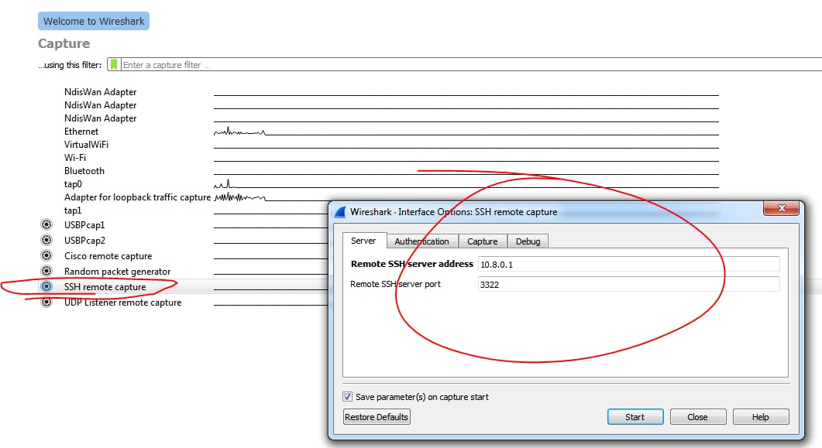The image size is (822, 448).
Task: Open settings gear for USBPcap1
Action: tap(46, 224)
